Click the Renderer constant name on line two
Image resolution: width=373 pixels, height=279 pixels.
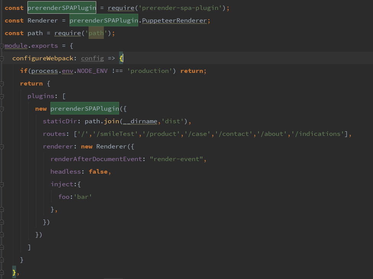click(43, 21)
